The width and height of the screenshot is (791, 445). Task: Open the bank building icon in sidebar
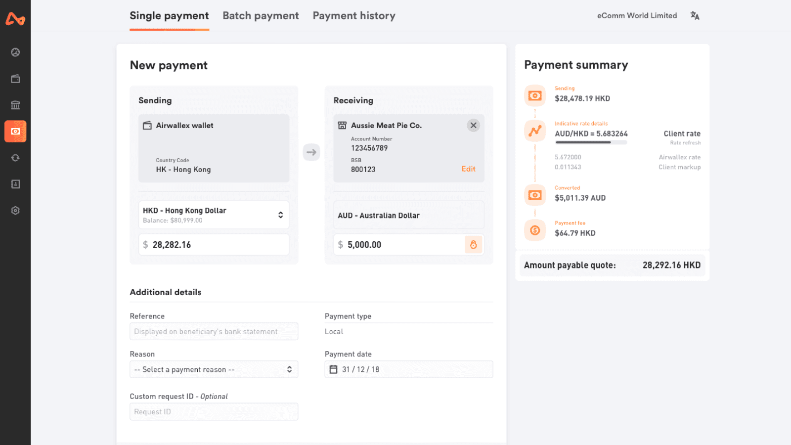point(15,105)
